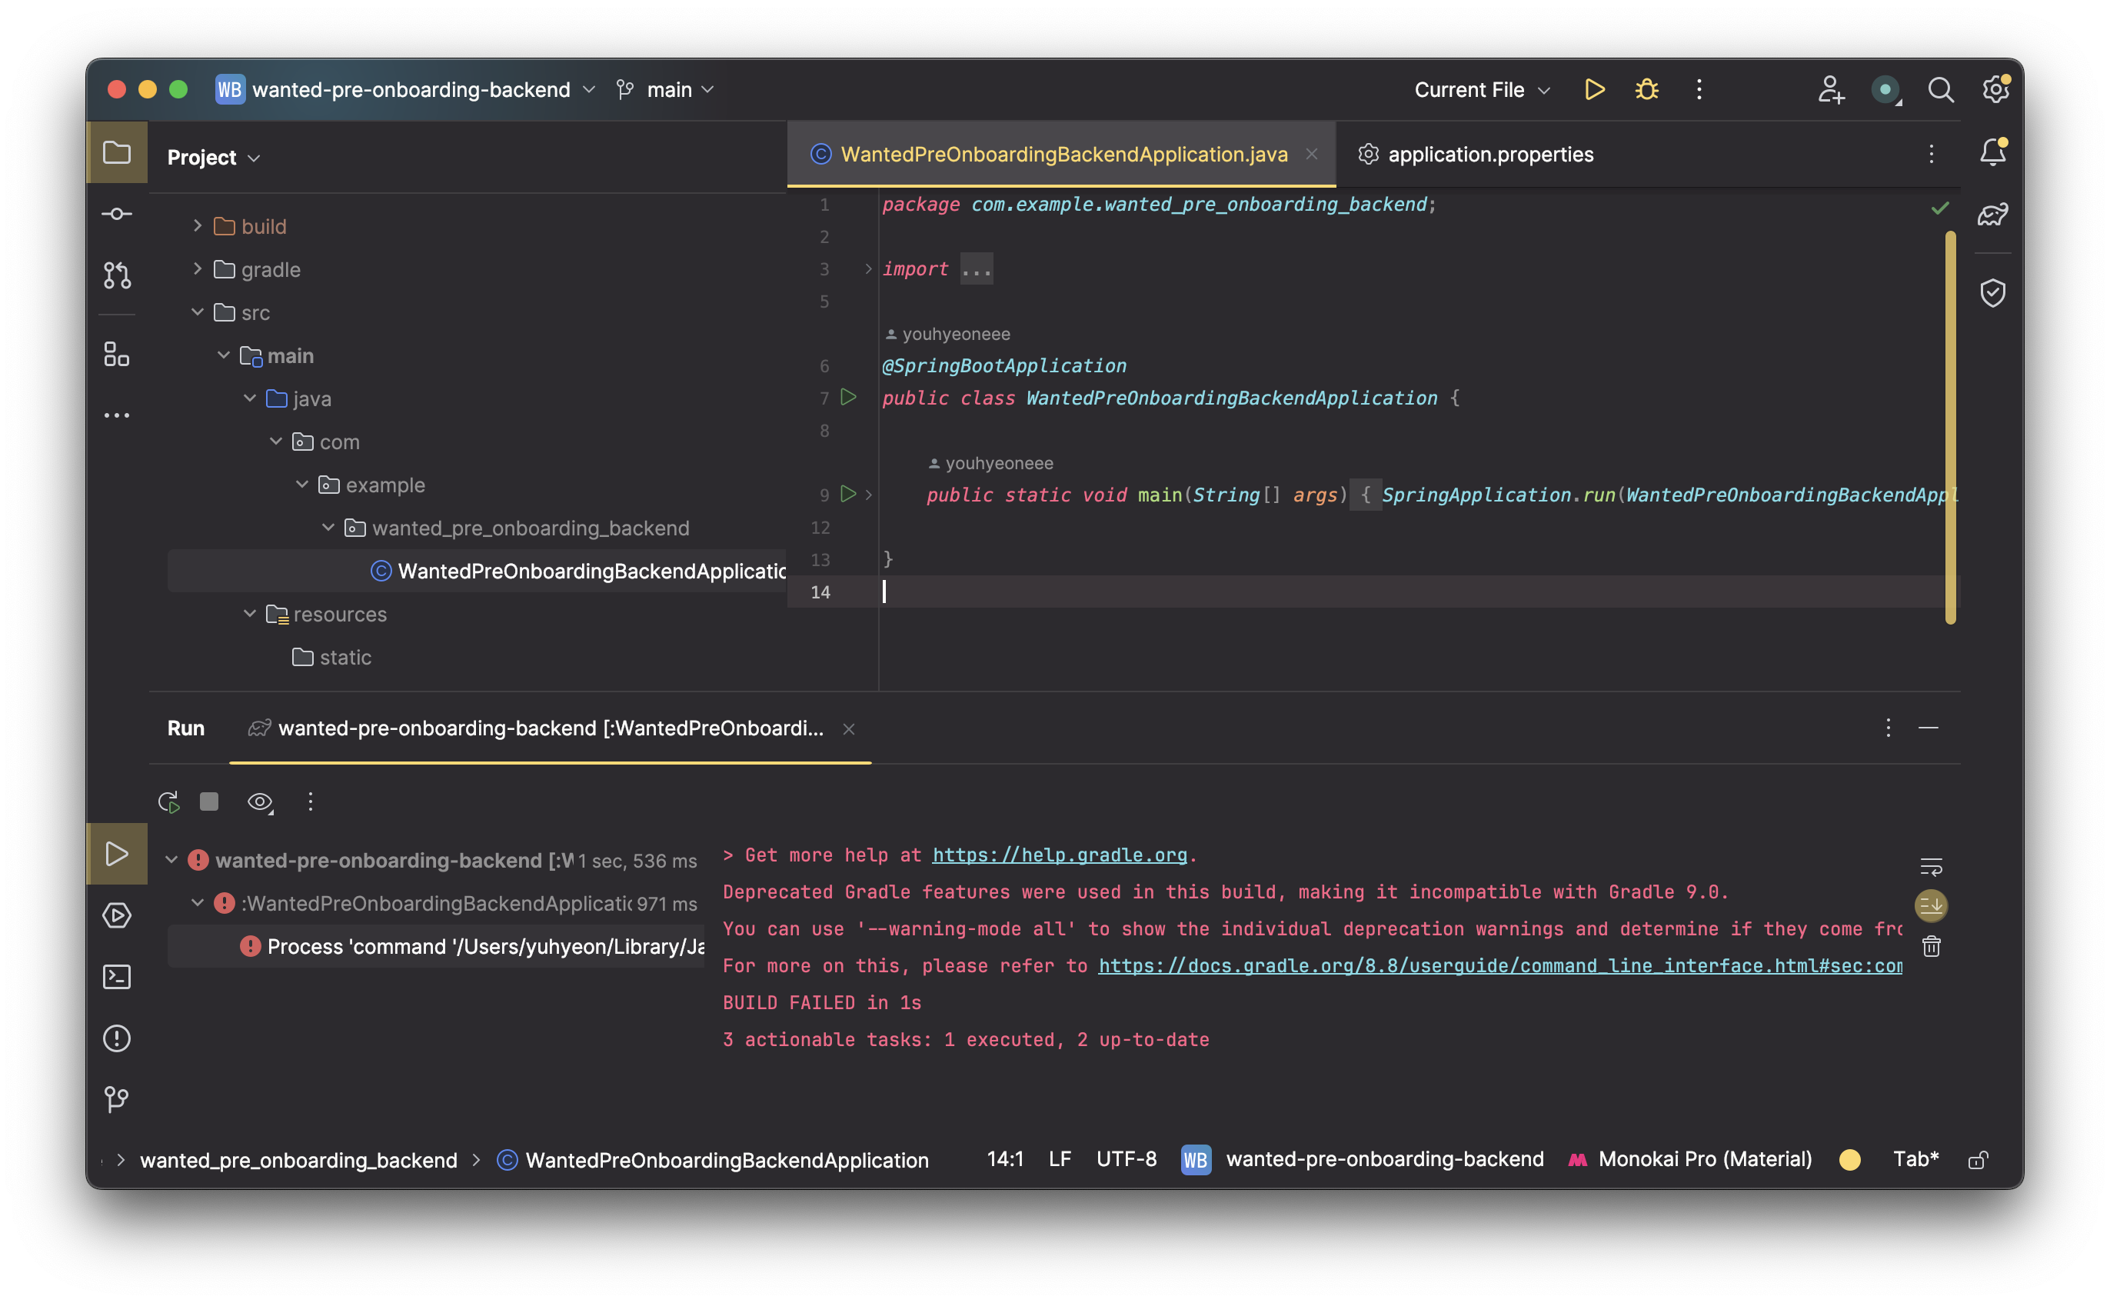Screen dimensions: 2110x1303
Task: Click Monokai Pro (Material) theme widget
Action: click(1691, 1160)
